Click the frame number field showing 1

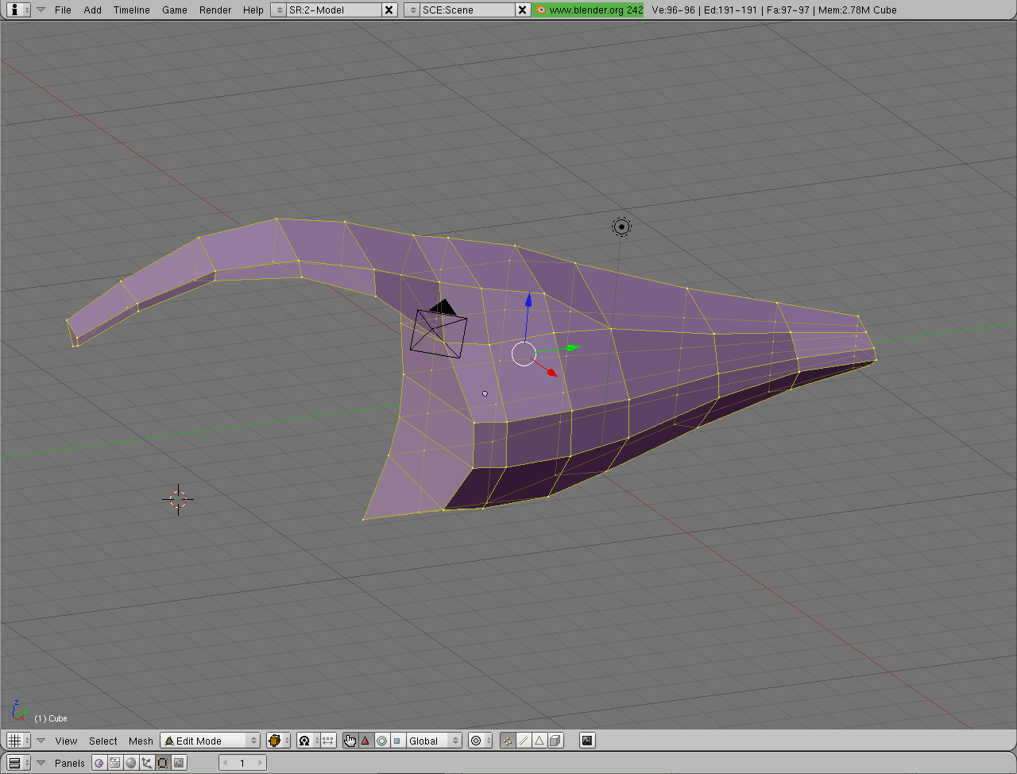pyautogui.click(x=242, y=763)
